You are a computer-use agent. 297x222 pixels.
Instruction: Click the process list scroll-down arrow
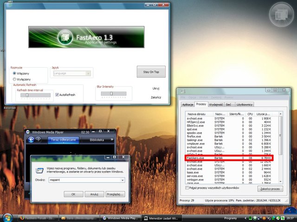[x=280, y=181]
